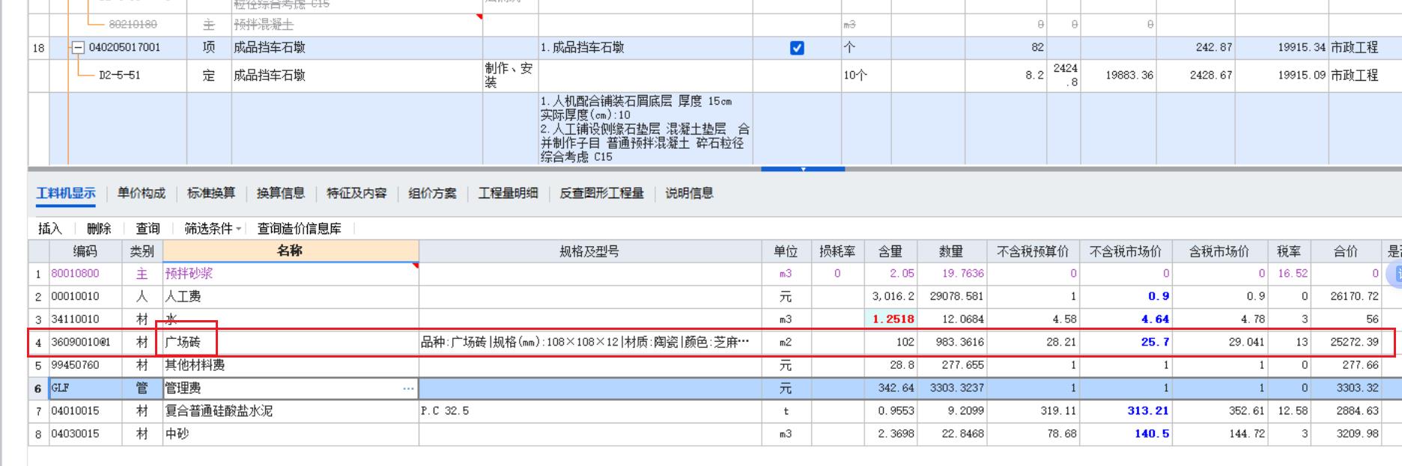Switch to 换算信息 tab
Image resolution: width=1402 pixels, height=466 pixels.
coord(281,193)
